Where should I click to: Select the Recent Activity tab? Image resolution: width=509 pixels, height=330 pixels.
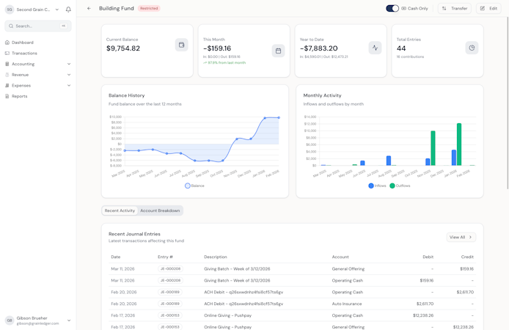click(120, 210)
